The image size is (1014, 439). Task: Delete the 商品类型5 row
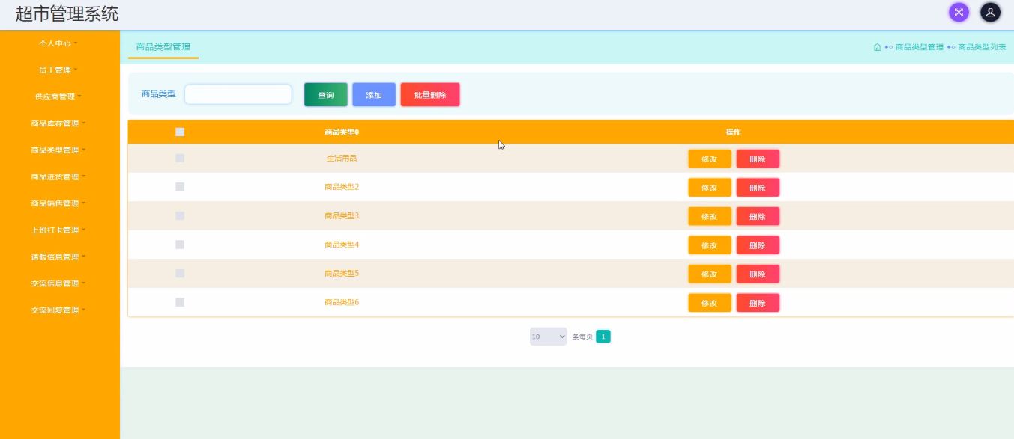(758, 274)
